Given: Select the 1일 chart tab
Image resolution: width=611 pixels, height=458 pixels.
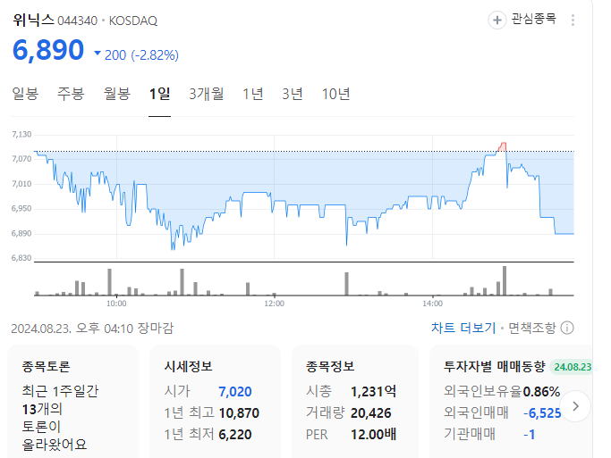Looking at the screenshot, I should (x=160, y=94).
